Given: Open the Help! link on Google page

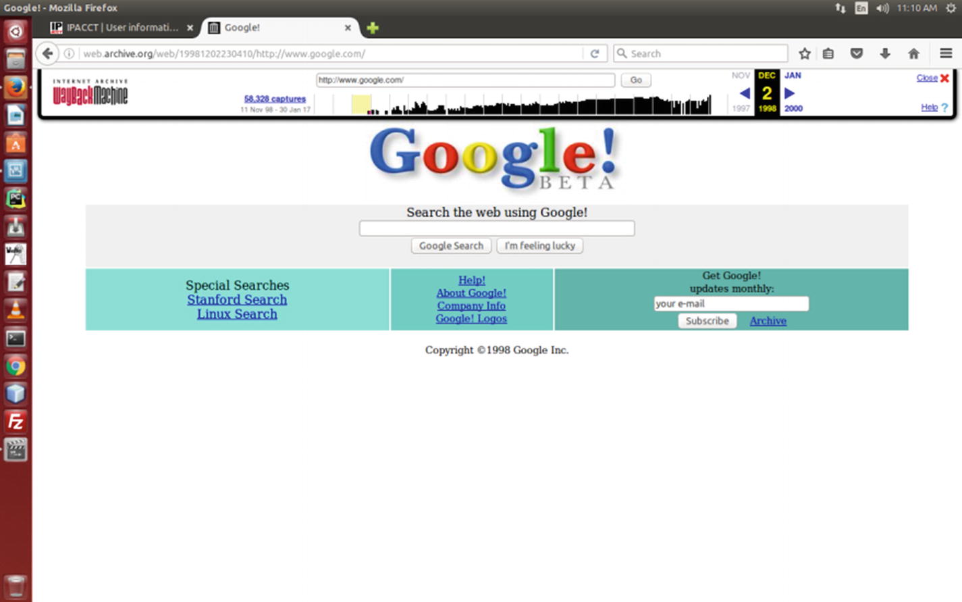Looking at the screenshot, I should pyautogui.click(x=471, y=280).
